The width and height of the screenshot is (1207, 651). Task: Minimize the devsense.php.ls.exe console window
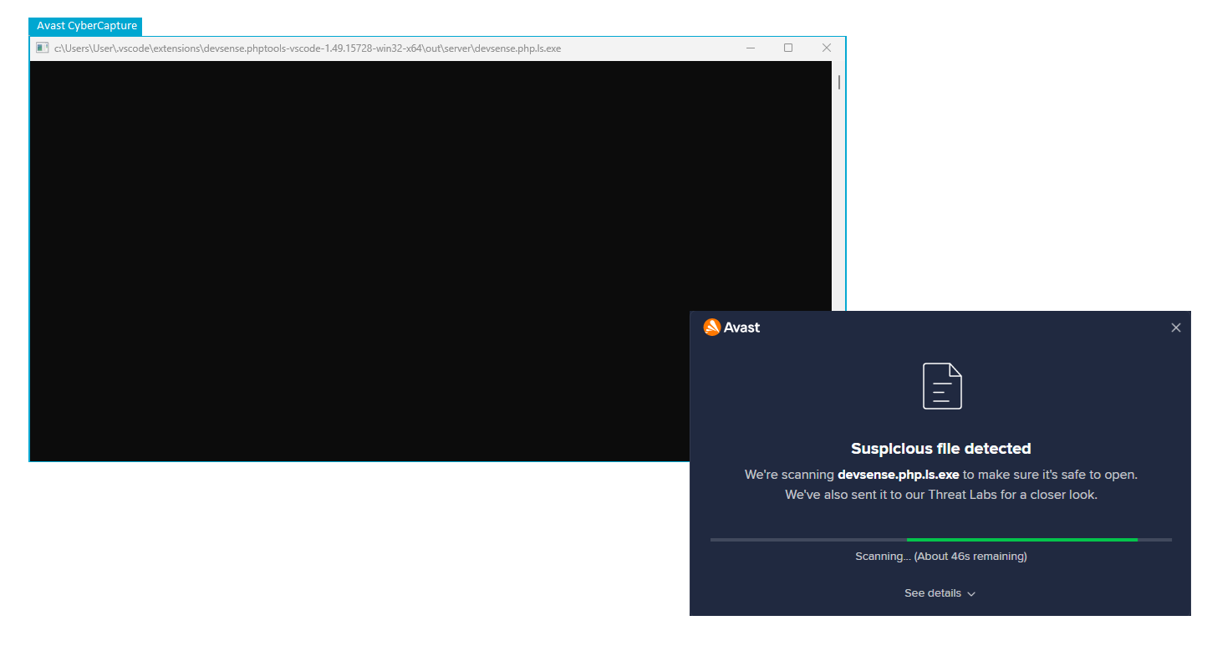click(750, 48)
